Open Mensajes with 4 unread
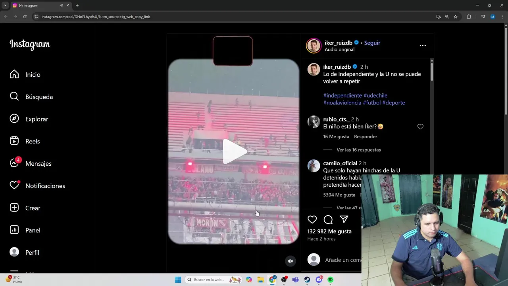 [31, 164]
